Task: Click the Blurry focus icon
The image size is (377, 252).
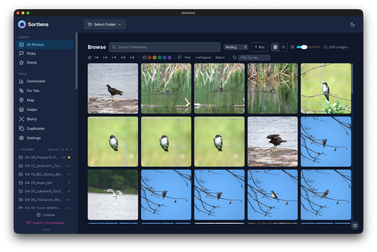Action: pyautogui.click(x=21, y=119)
